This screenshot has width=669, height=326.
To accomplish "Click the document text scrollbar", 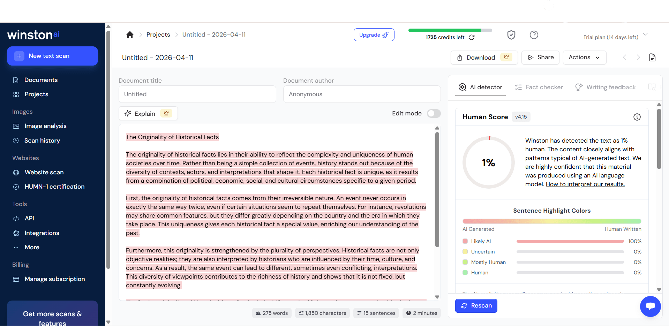I will (x=437, y=189).
